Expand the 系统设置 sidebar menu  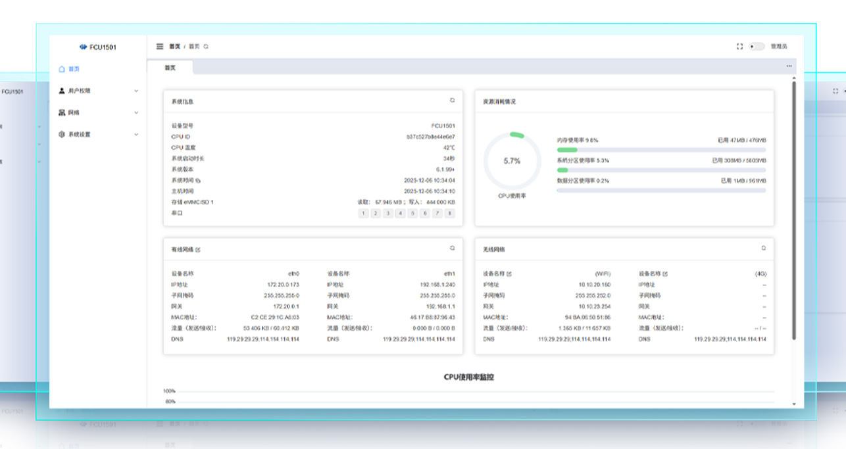(x=99, y=134)
